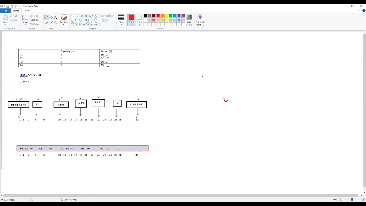Click the Cut button
This screenshot has height=206, width=366.
[x=13, y=16]
